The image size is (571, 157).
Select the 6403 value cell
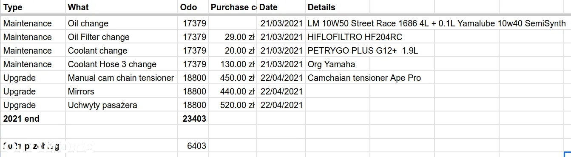[x=193, y=146]
